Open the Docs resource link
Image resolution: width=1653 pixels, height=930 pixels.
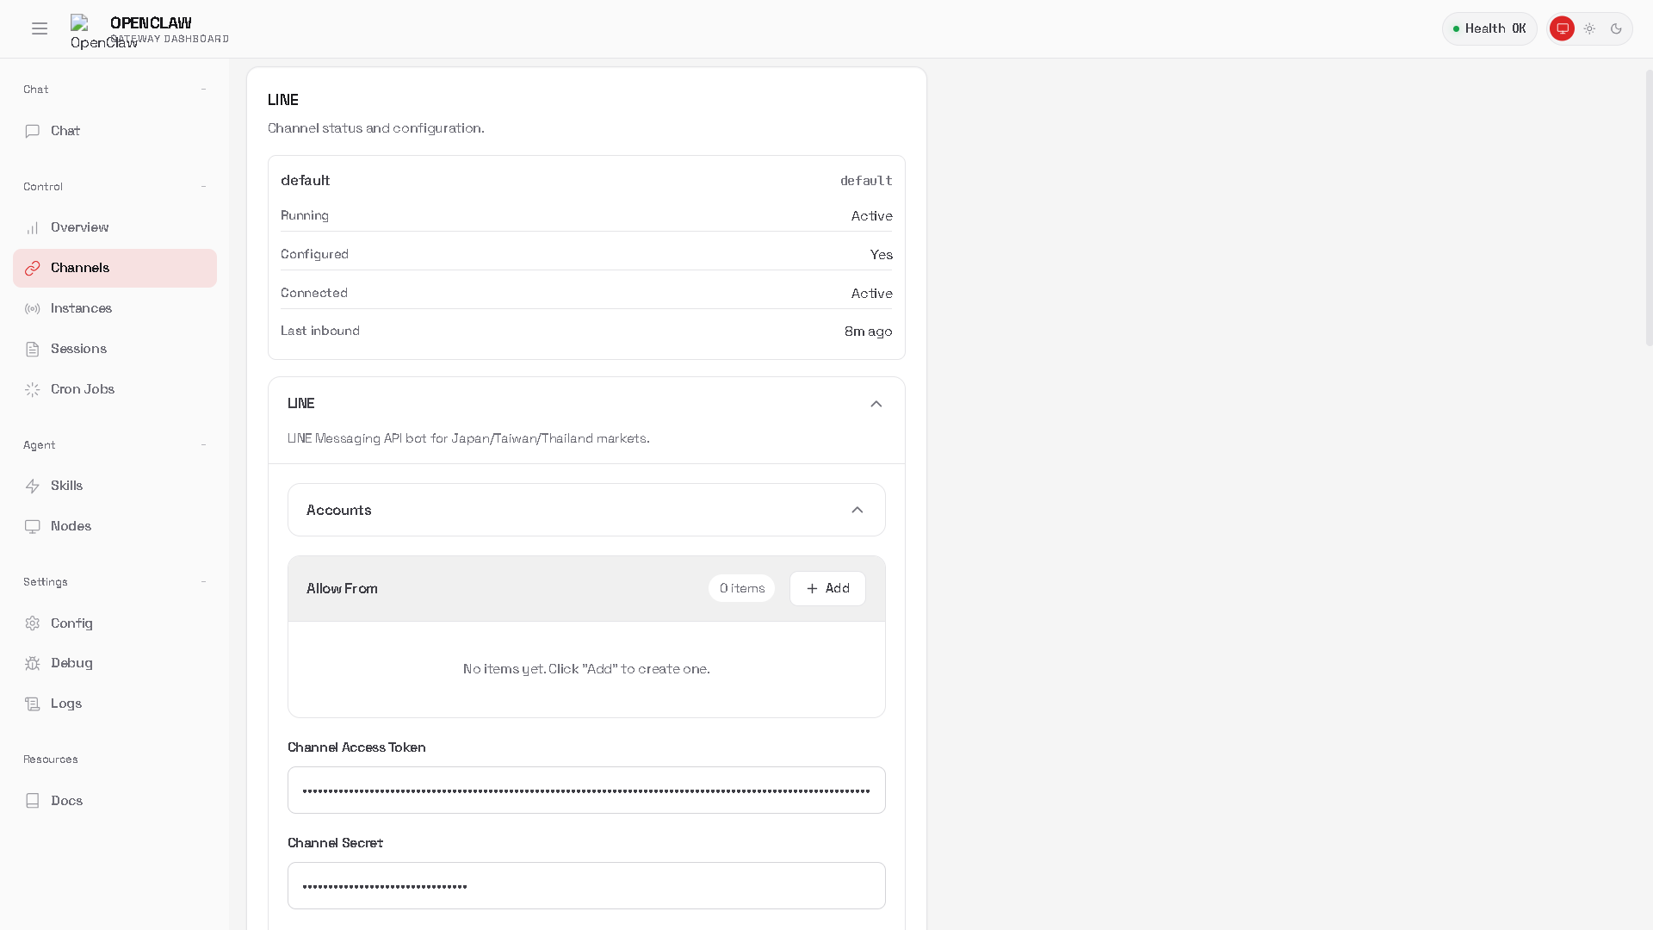66,801
